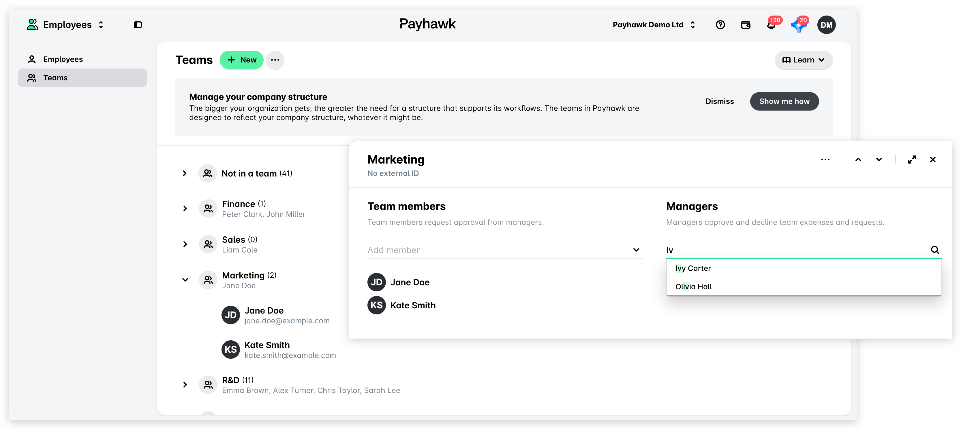
Task: Select Employees in the sidebar
Action: pyautogui.click(x=82, y=59)
